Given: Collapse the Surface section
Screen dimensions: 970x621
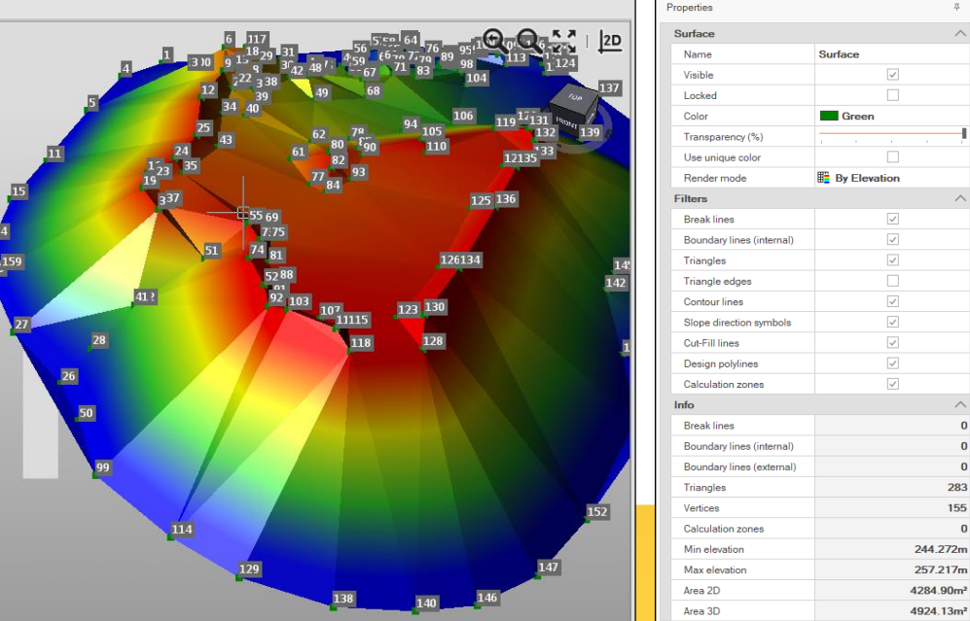Looking at the screenshot, I should pos(959,34).
